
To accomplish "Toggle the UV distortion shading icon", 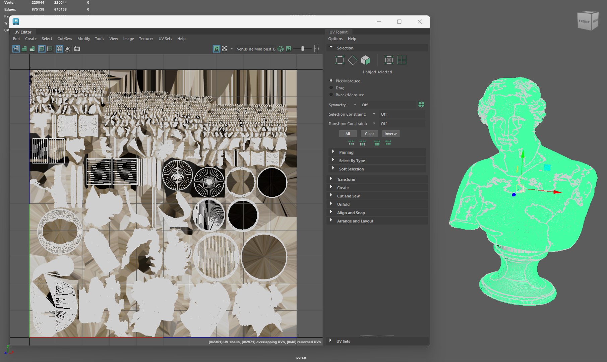I will [32, 49].
